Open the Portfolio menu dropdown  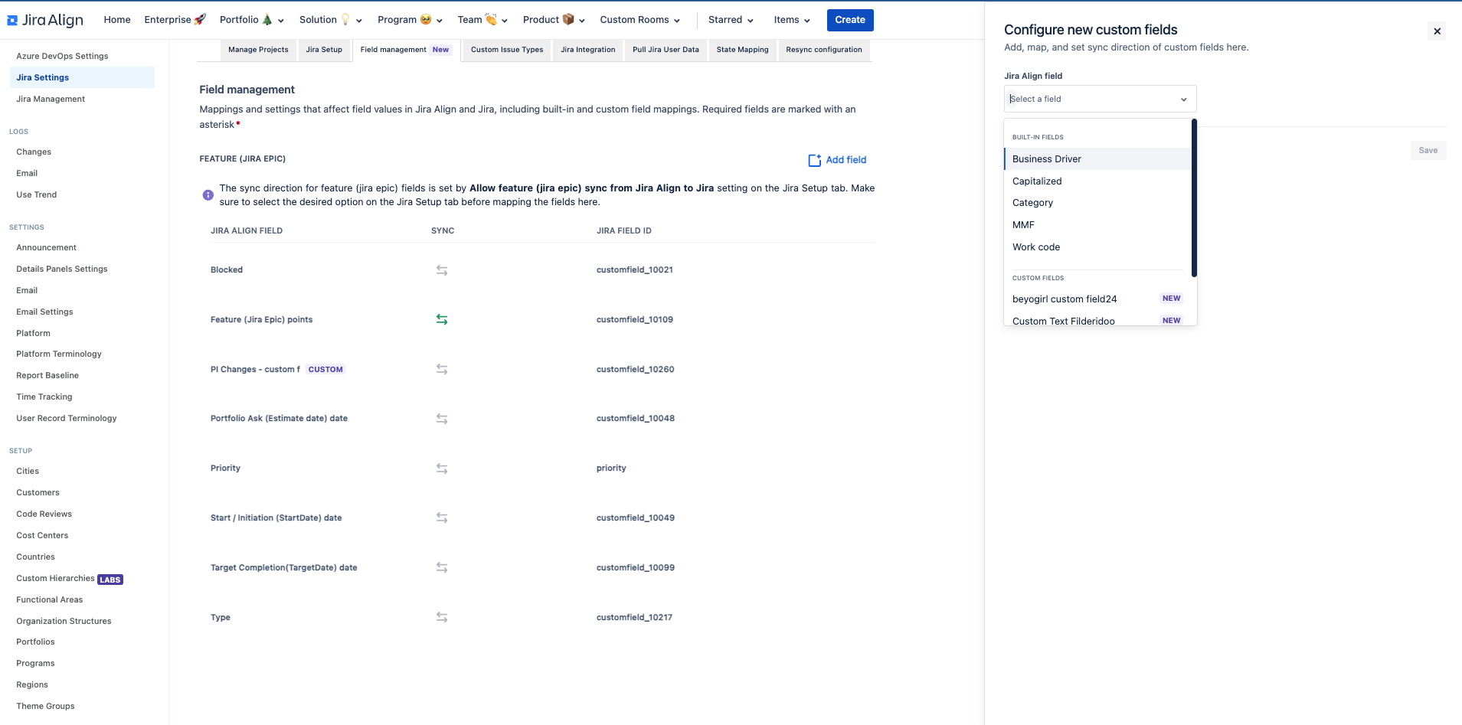[252, 20]
